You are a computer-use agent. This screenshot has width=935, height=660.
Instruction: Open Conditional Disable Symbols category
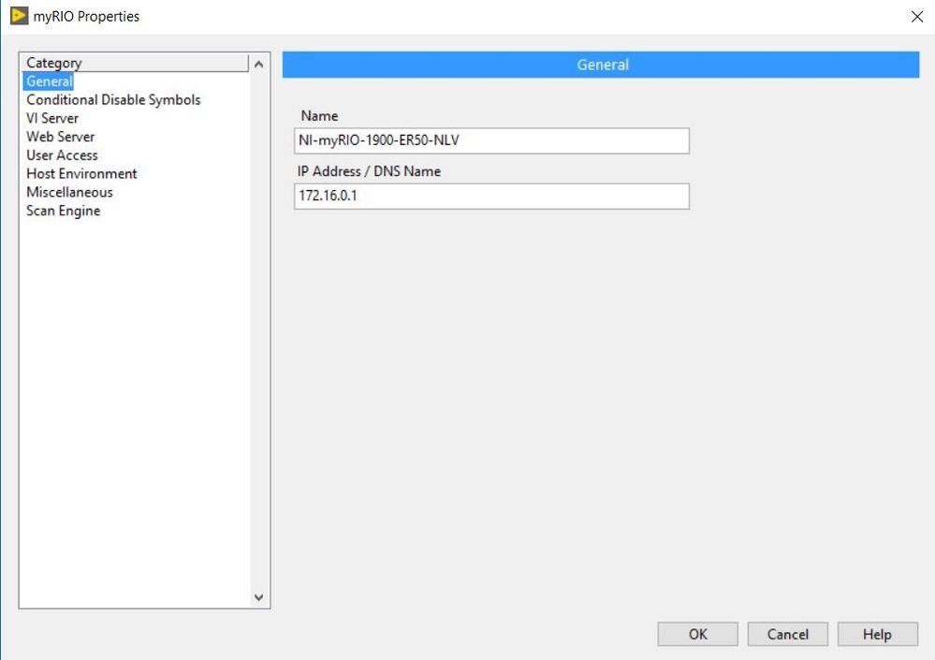point(113,99)
